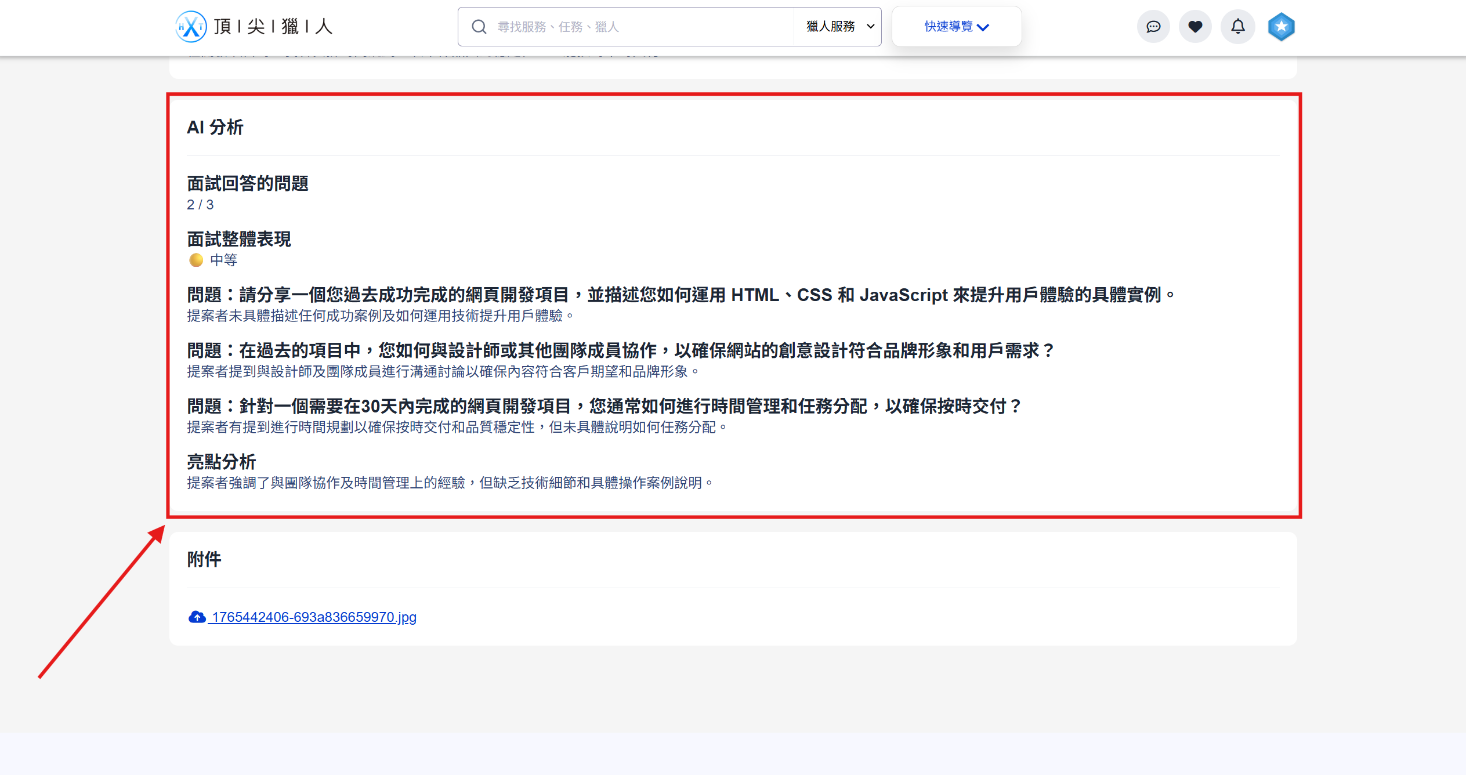Expand the 快速導覽 quick navigation menu
1466x775 pixels.
click(x=949, y=27)
